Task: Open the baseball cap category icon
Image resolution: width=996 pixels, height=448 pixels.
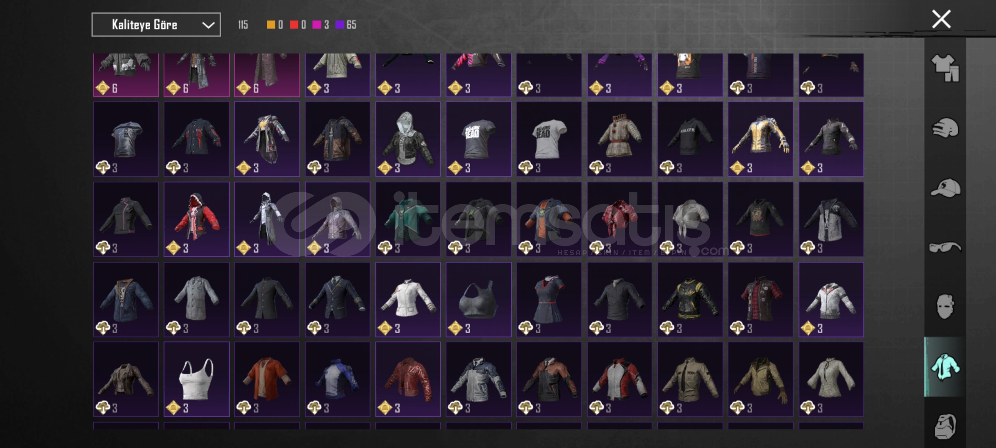Action: (945, 188)
